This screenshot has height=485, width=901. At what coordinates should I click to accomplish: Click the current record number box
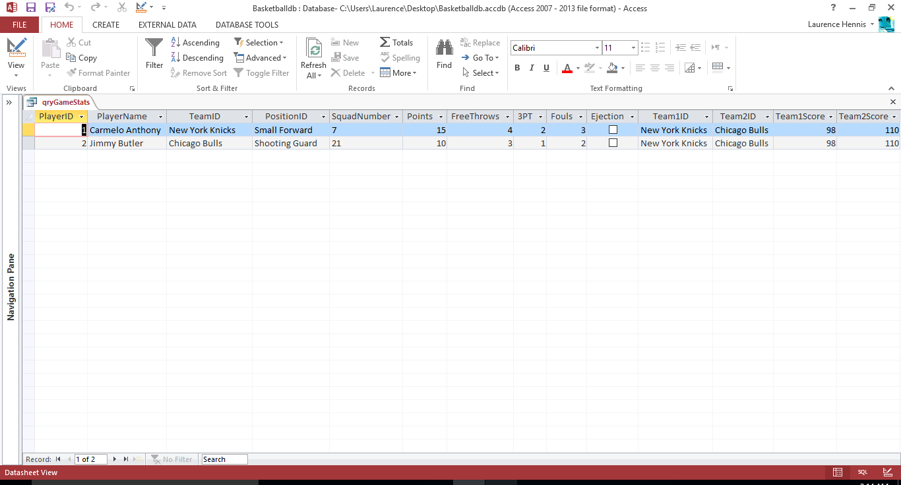pyautogui.click(x=91, y=459)
